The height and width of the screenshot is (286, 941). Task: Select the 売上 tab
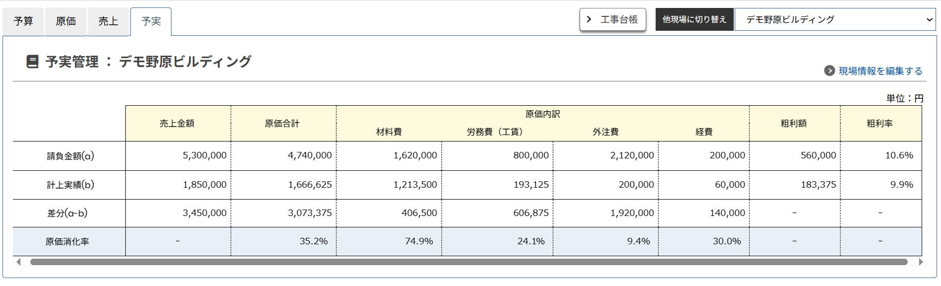108,21
